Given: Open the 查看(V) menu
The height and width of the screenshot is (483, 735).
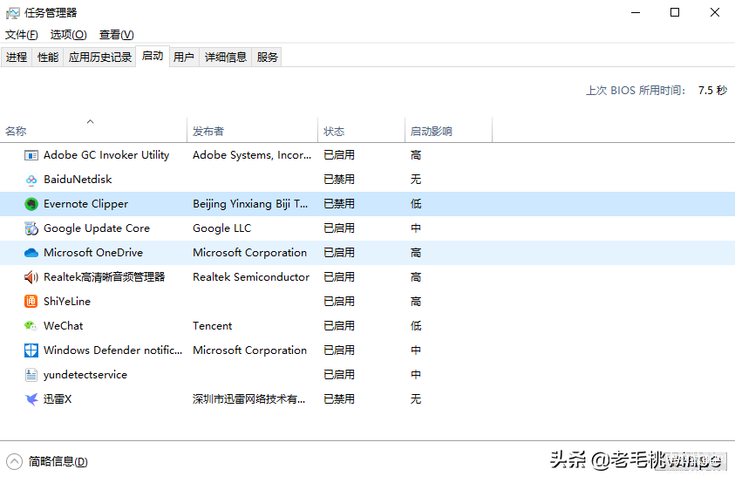Looking at the screenshot, I should 116,35.
